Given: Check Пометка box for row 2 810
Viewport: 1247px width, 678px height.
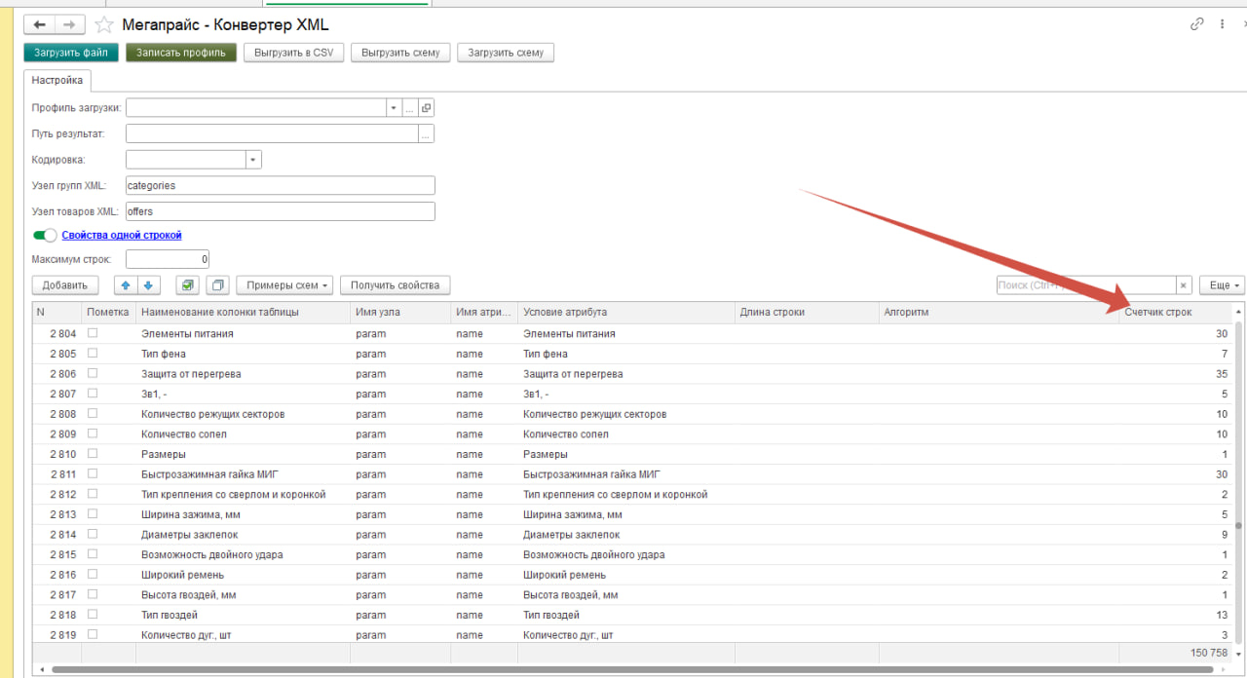Looking at the screenshot, I should point(94,454).
